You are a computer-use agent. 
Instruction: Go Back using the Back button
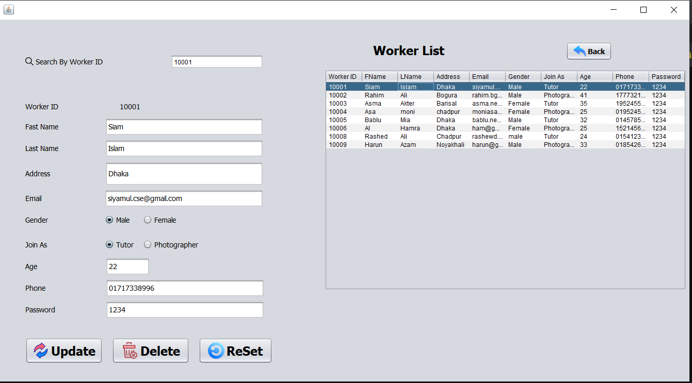pyautogui.click(x=589, y=51)
